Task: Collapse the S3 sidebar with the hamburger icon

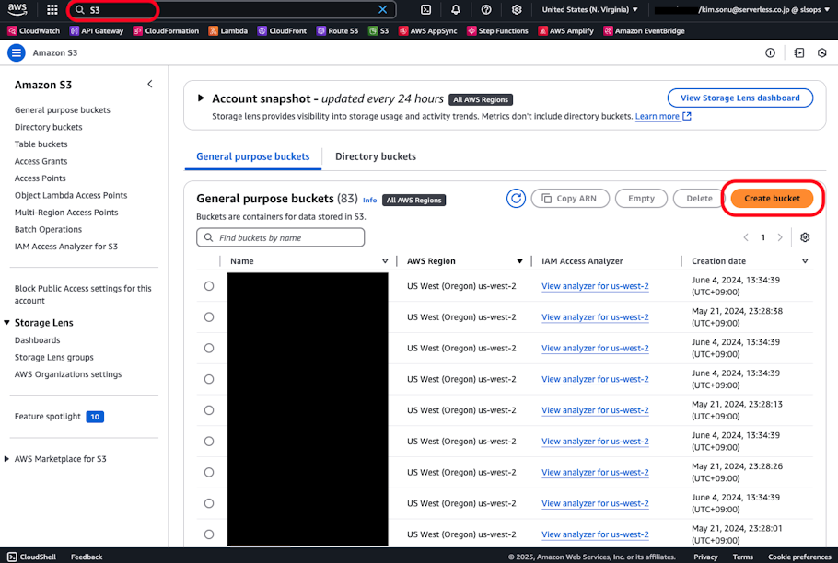Action: click(16, 52)
